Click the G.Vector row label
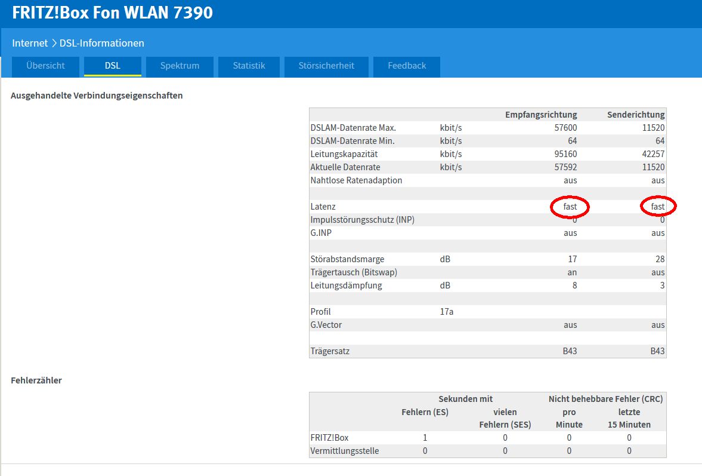This screenshot has height=476, width=702. pyautogui.click(x=326, y=325)
